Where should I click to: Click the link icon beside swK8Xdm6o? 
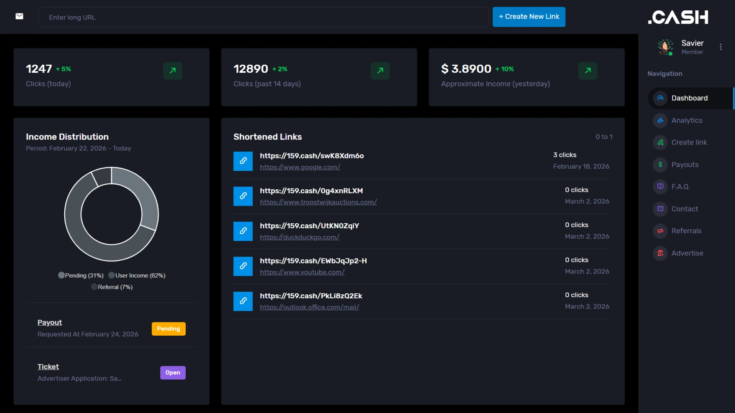[x=243, y=161]
